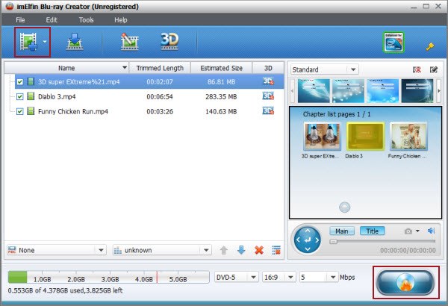This screenshot has width=448, height=306.
Task: Open the unknown audio track dropdown
Action: [x=206, y=250]
